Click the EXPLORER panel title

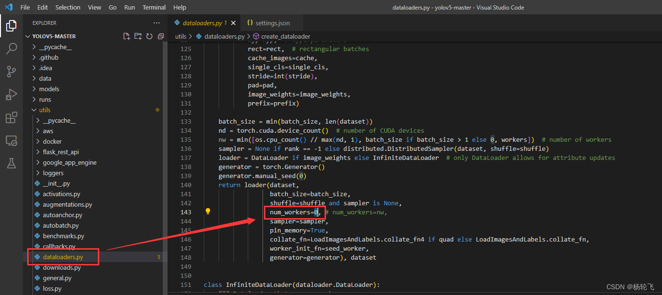coord(44,23)
